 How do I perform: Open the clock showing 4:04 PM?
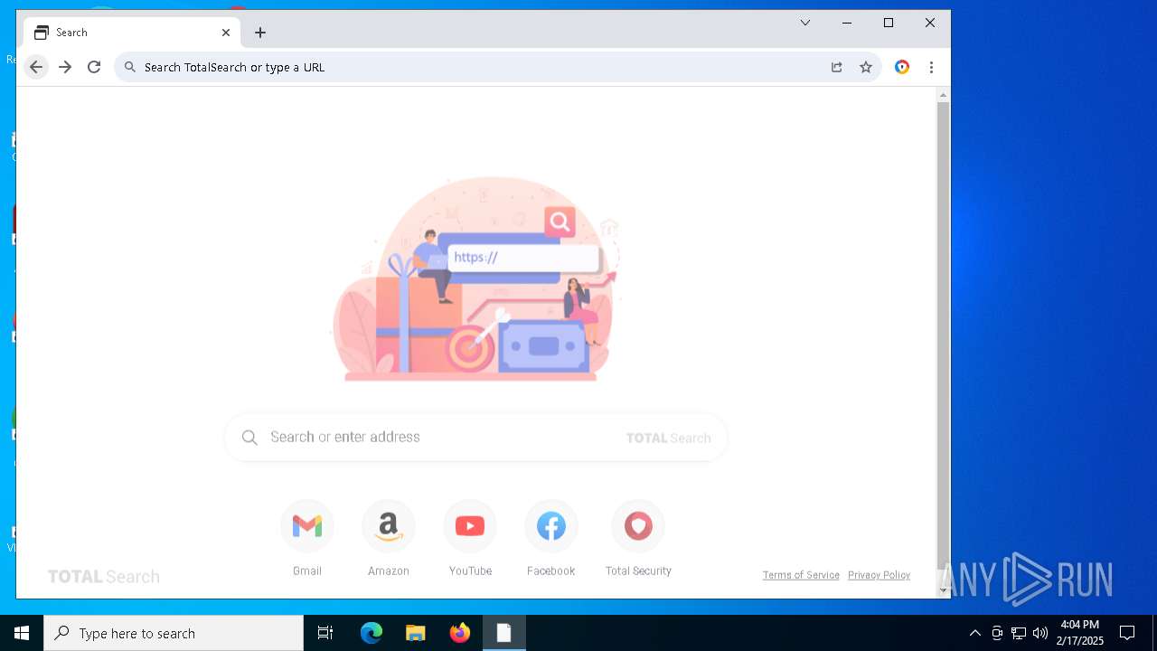(x=1080, y=633)
